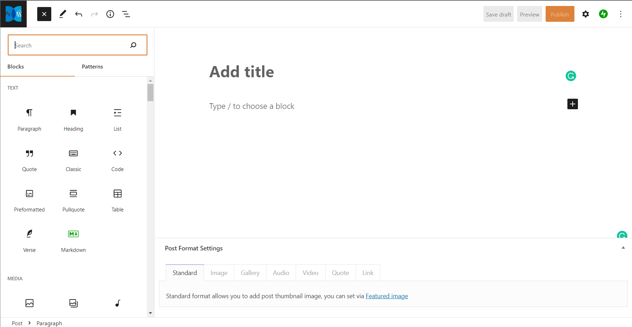
Task: Add a Quote block
Action: tap(29, 160)
